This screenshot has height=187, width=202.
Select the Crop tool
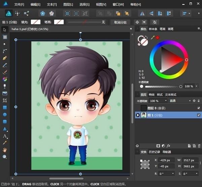tap(5, 100)
